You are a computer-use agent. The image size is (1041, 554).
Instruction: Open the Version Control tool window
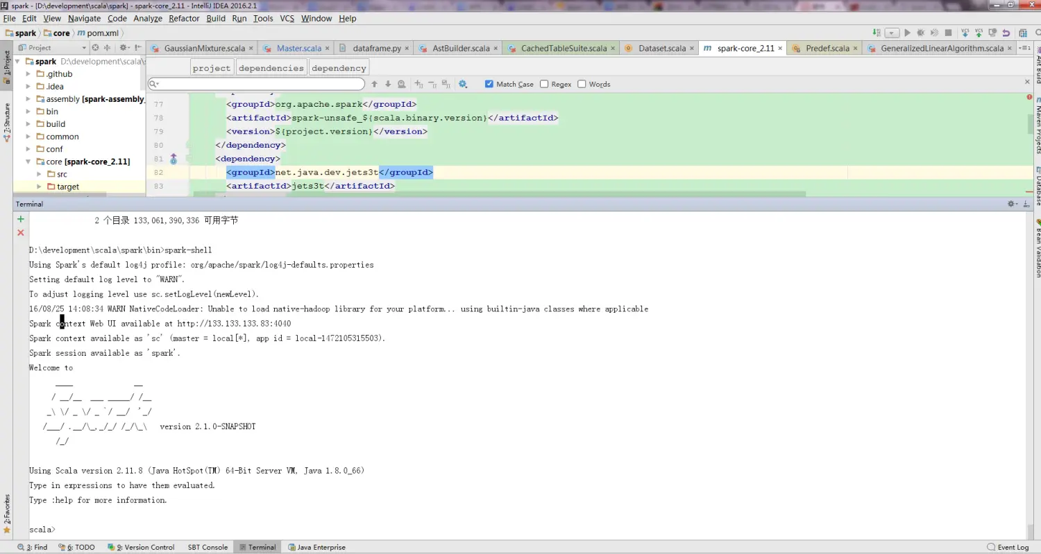[141, 547]
